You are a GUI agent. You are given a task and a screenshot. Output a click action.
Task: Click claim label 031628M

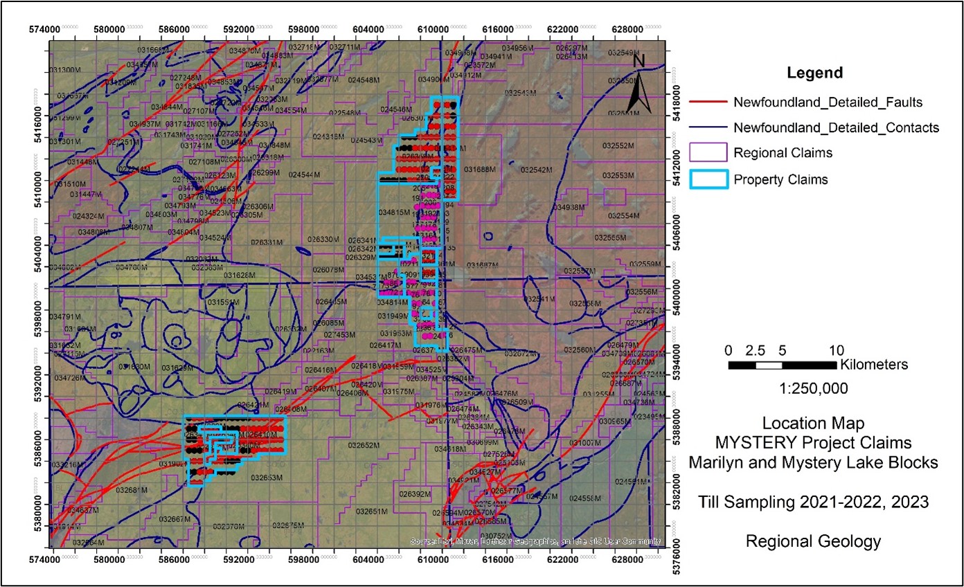tap(240, 275)
